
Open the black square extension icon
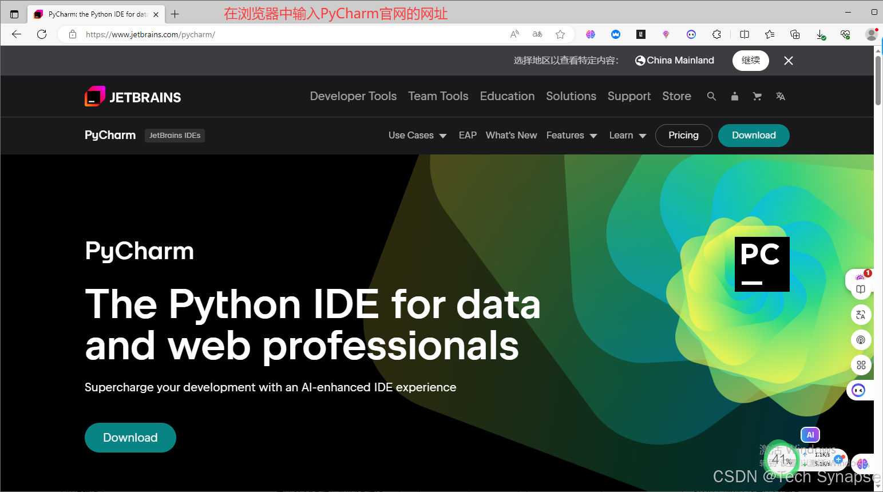641,34
